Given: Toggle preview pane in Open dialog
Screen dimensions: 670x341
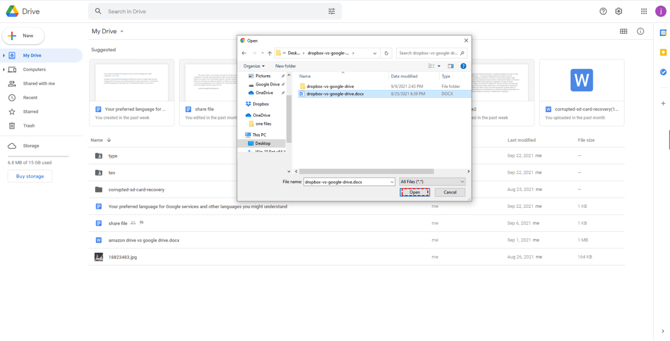Looking at the screenshot, I should pyautogui.click(x=451, y=66).
